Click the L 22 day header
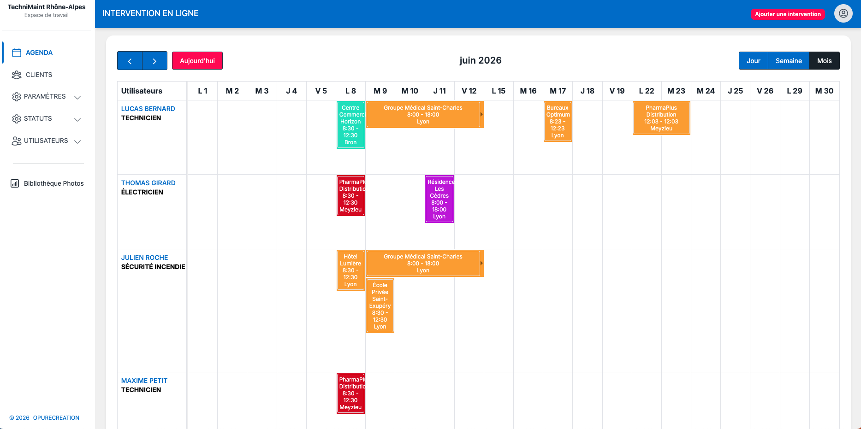This screenshot has width=861, height=429. [x=647, y=91]
